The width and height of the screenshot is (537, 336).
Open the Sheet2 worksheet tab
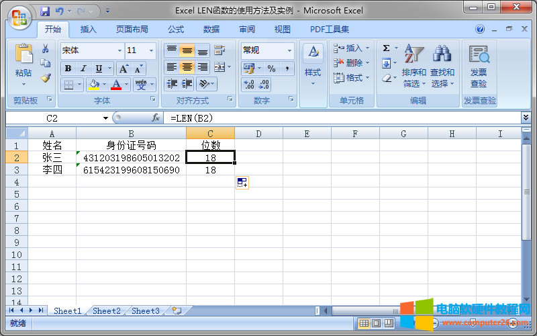(x=107, y=311)
